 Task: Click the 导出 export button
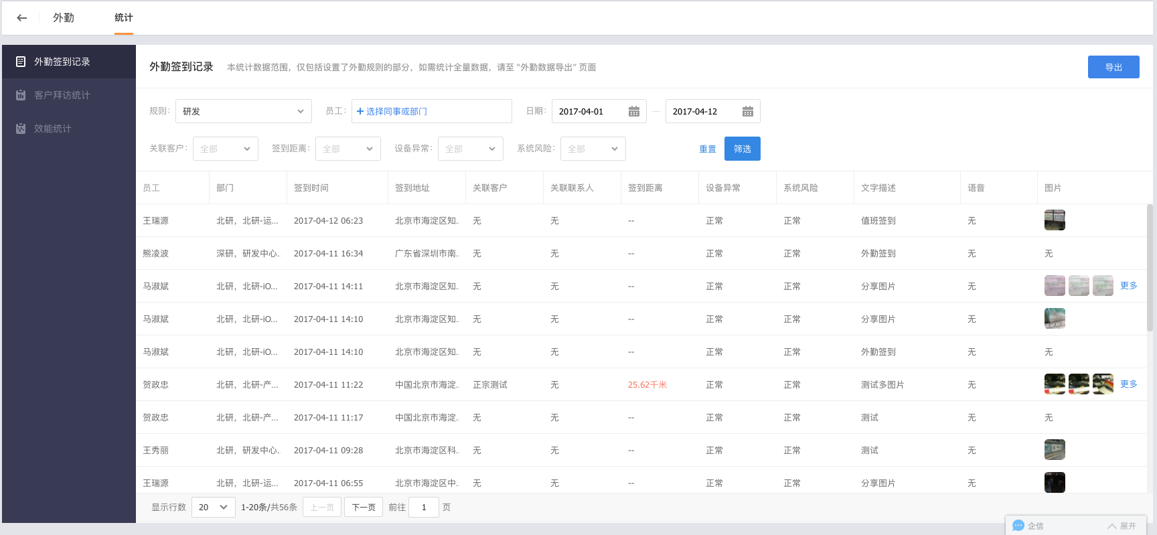coord(1113,67)
